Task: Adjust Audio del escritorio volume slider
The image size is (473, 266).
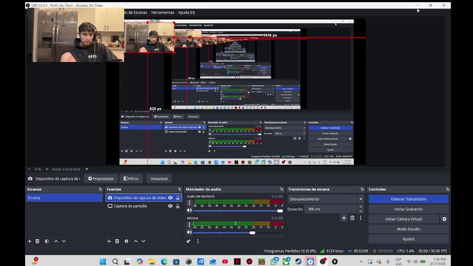Action: tap(238, 211)
